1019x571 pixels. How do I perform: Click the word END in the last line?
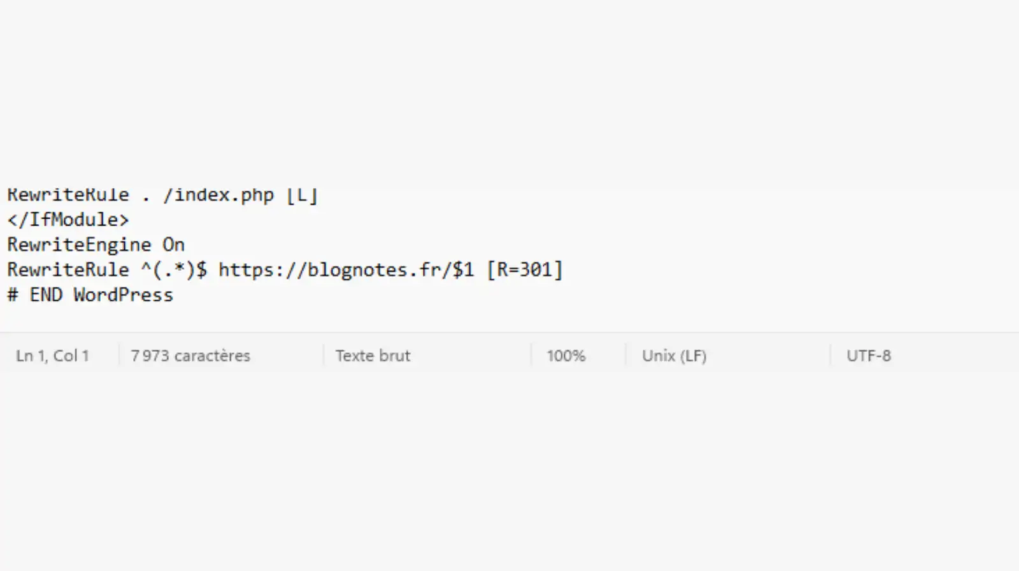pos(46,295)
